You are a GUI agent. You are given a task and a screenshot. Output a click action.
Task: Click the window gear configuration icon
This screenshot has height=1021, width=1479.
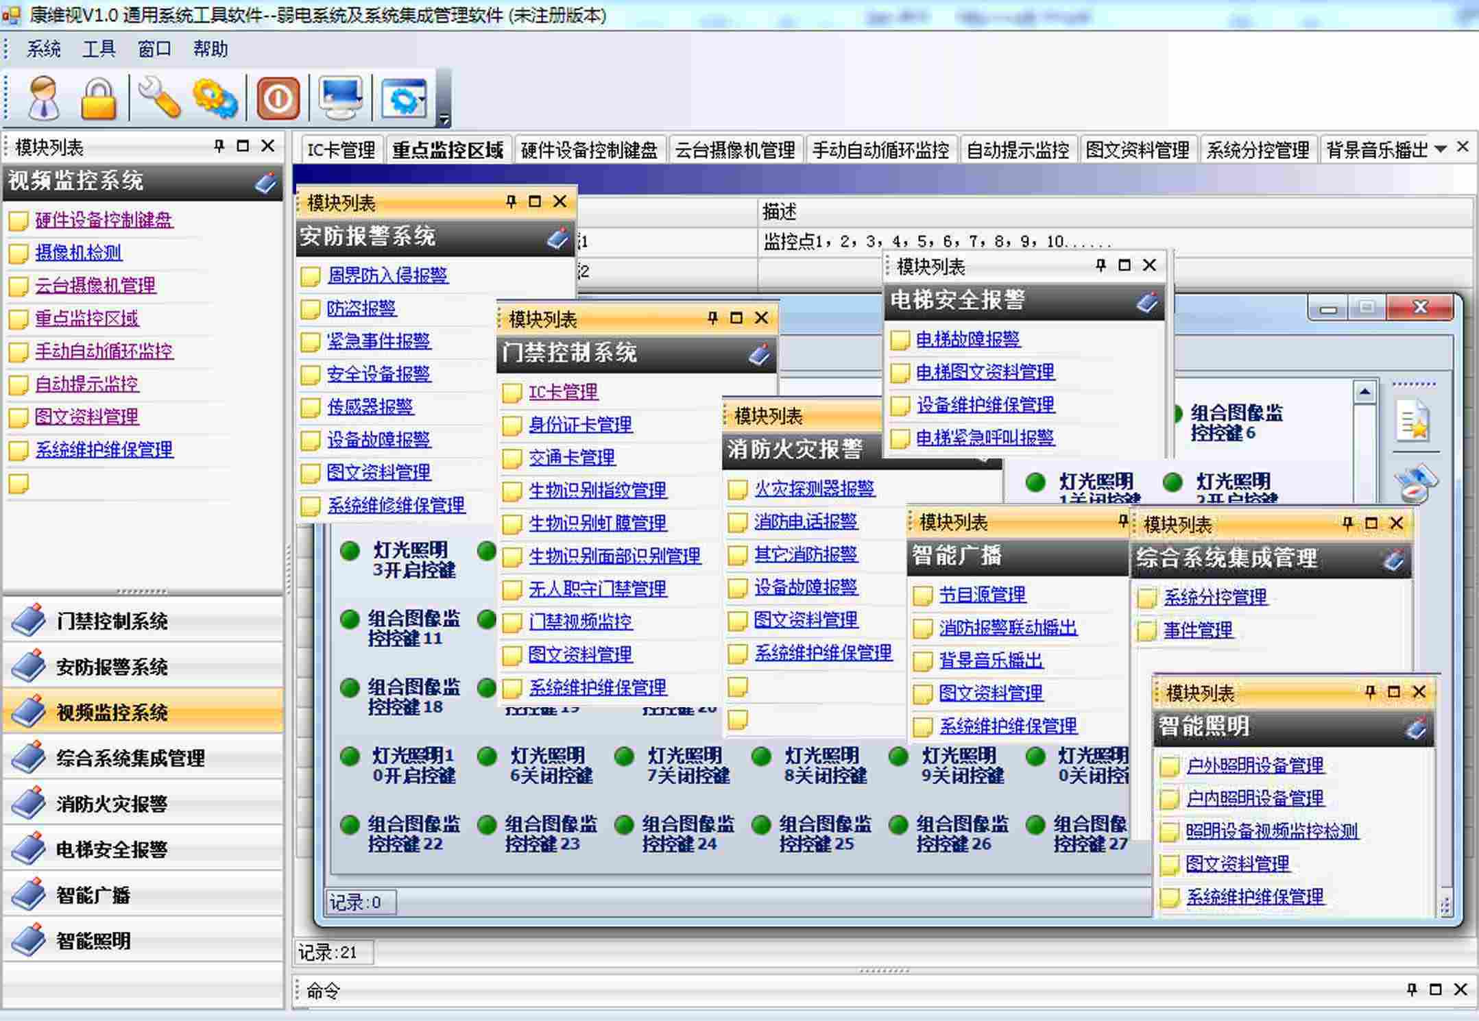click(x=404, y=99)
